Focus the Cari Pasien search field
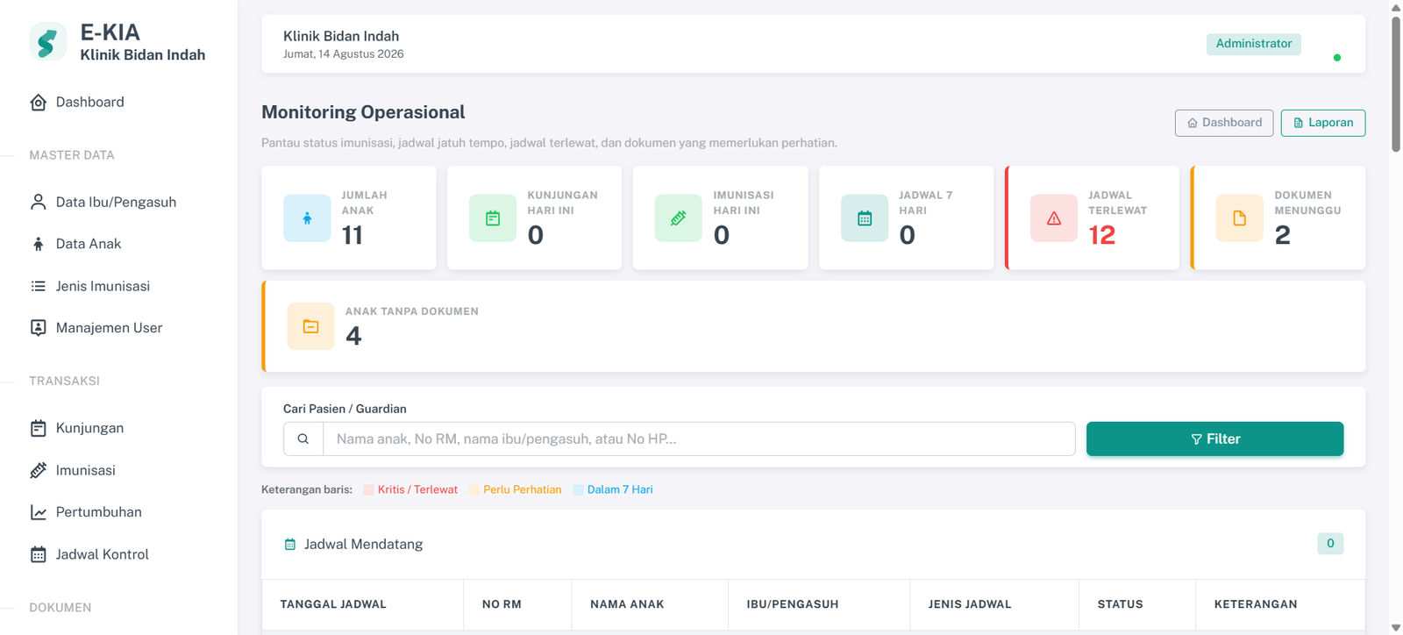This screenshot has width=1403, height=635. (699, 439)
